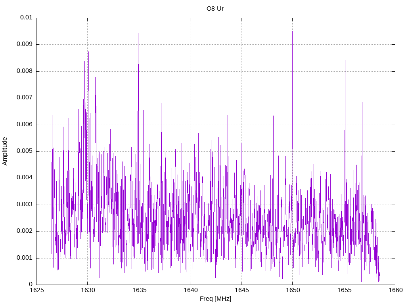Click the 0.003 y-axis tick label
The width and height of the screenshot is (406, 304).
(25, 205)
